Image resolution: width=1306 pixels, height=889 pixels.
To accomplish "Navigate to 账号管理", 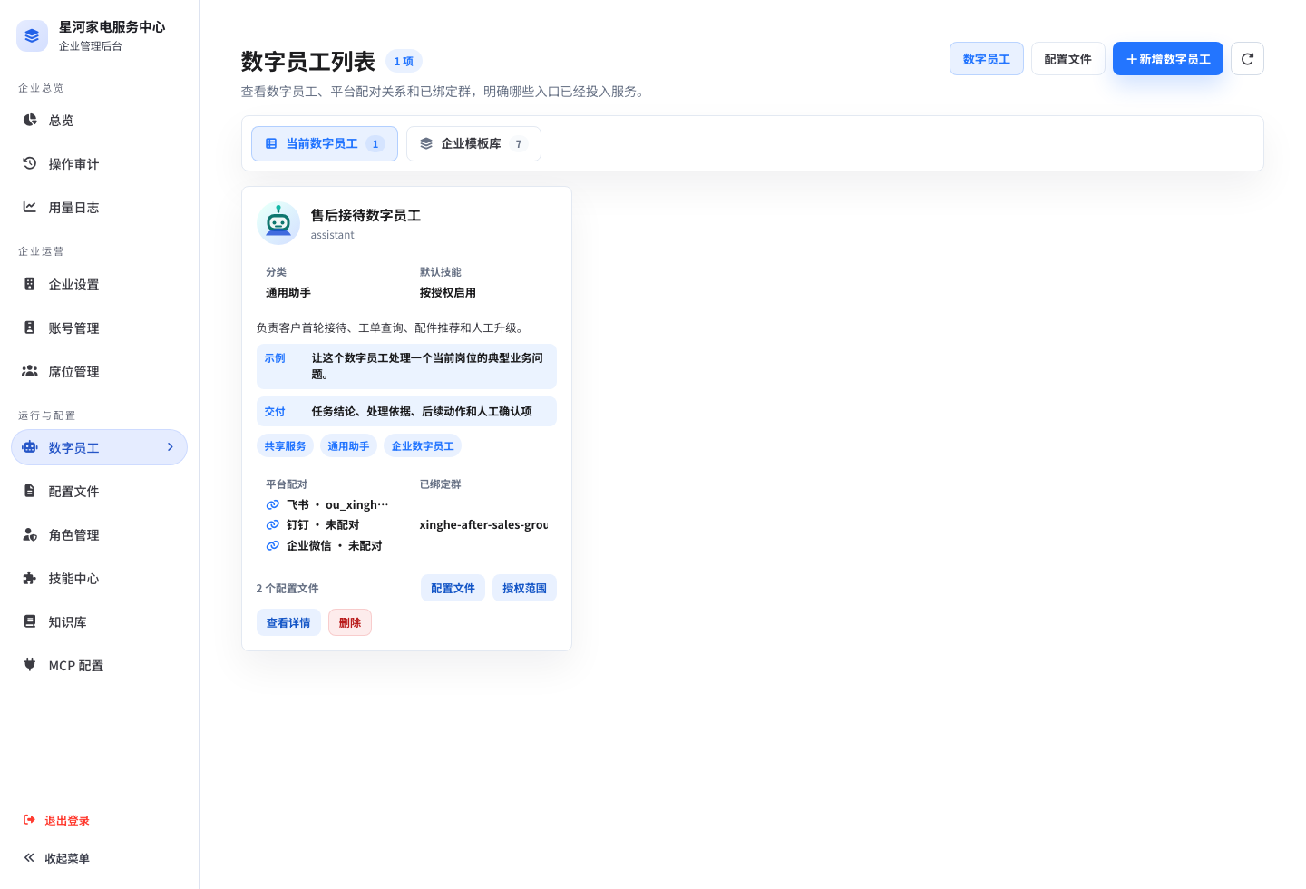I will (100, 327).
